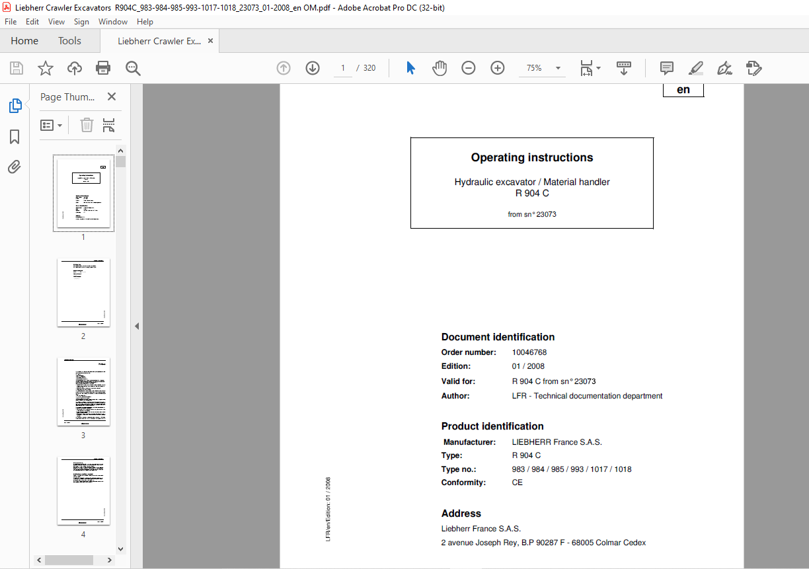Click 'from sn° 23073' text in title box
809x569 pixels.
(x=532, y=214)
